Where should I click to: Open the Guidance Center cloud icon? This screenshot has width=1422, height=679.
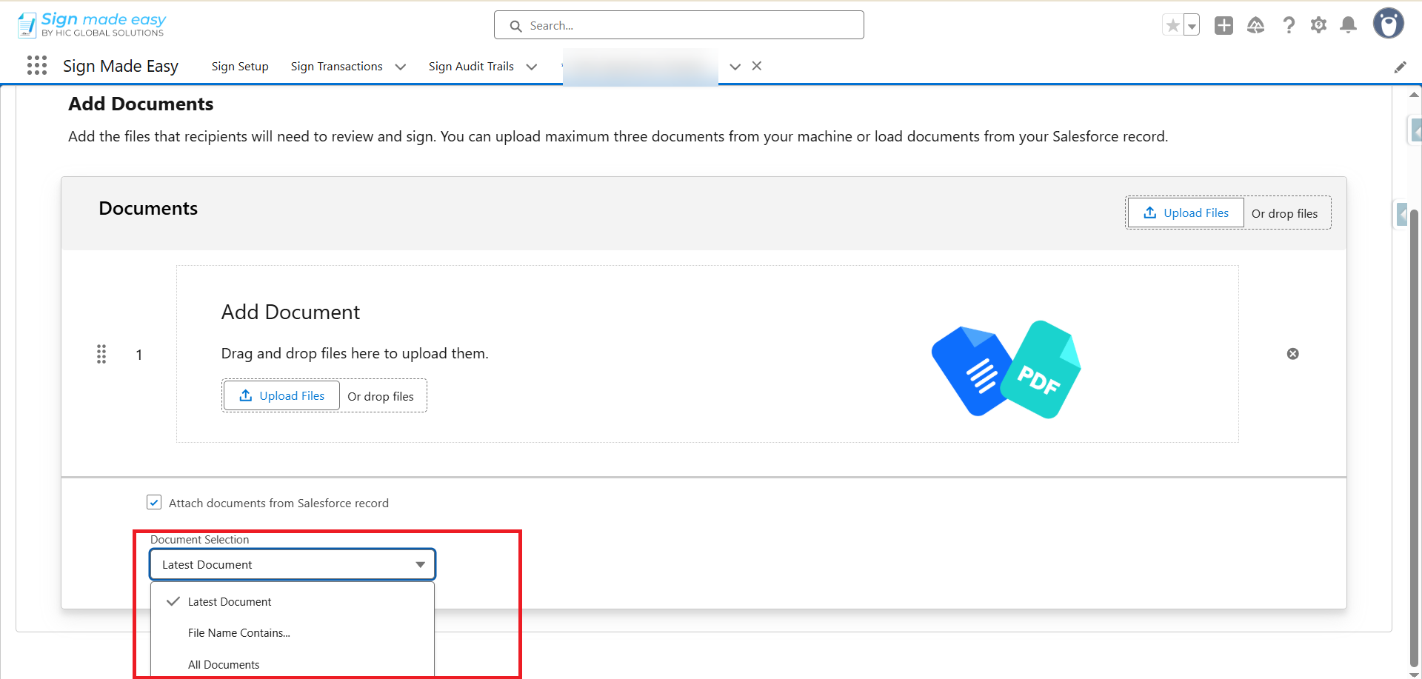tap(1256, 25)
